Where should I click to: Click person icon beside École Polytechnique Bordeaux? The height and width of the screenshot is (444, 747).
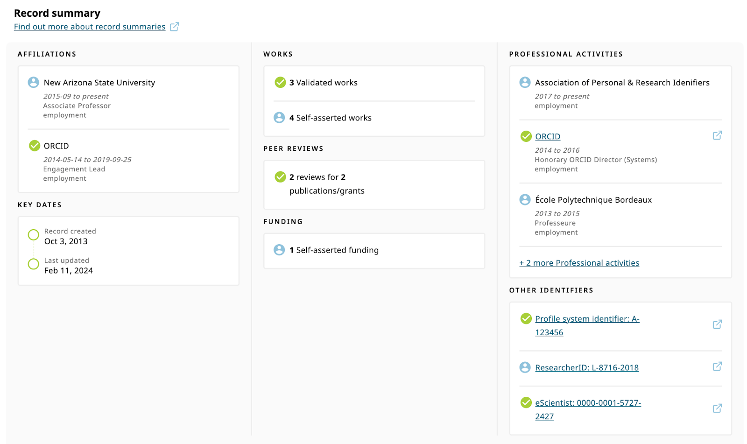click(525, 200)
